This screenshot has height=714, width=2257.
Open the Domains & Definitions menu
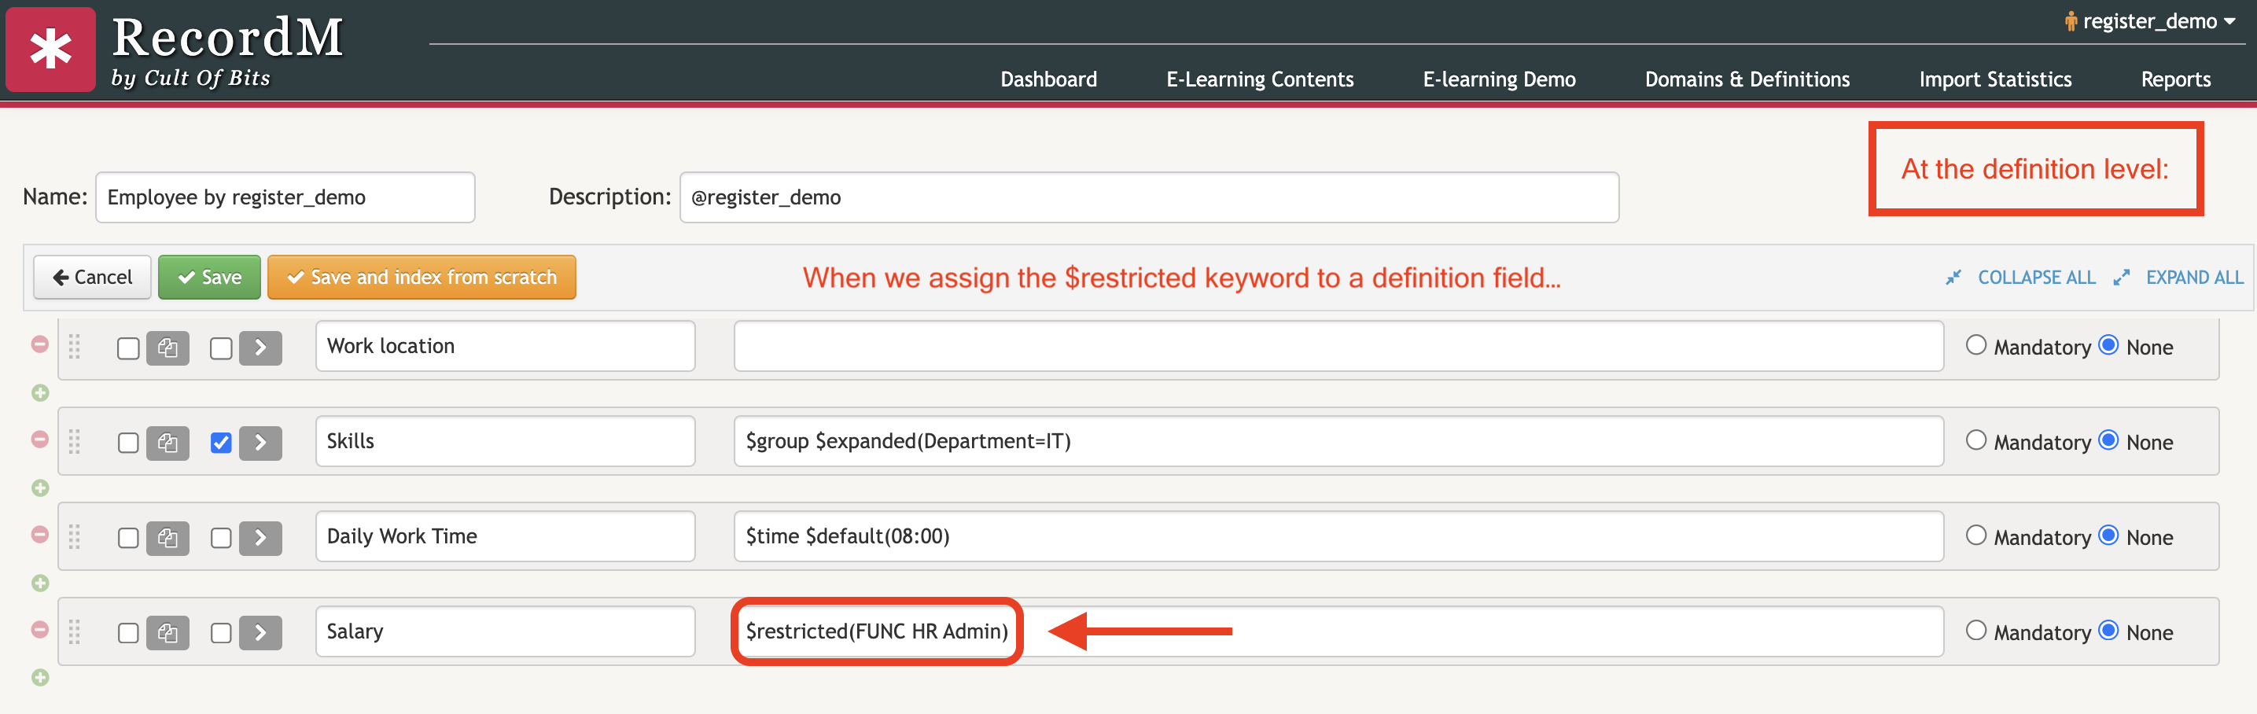click(x=1746, y=79)
